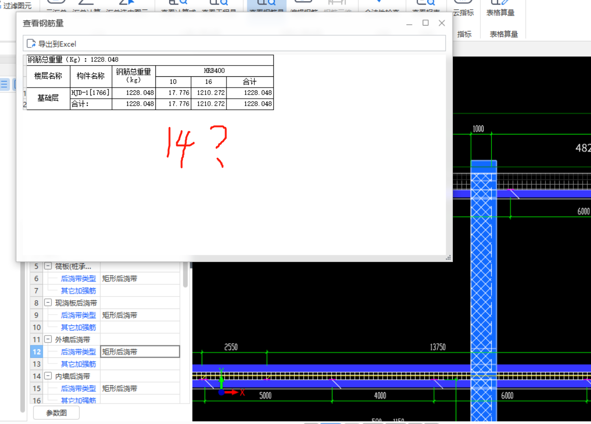Collapse the 内墙后浇带 group
The height and width of the screenshot is (424, 591).
(x=48, y=376)
